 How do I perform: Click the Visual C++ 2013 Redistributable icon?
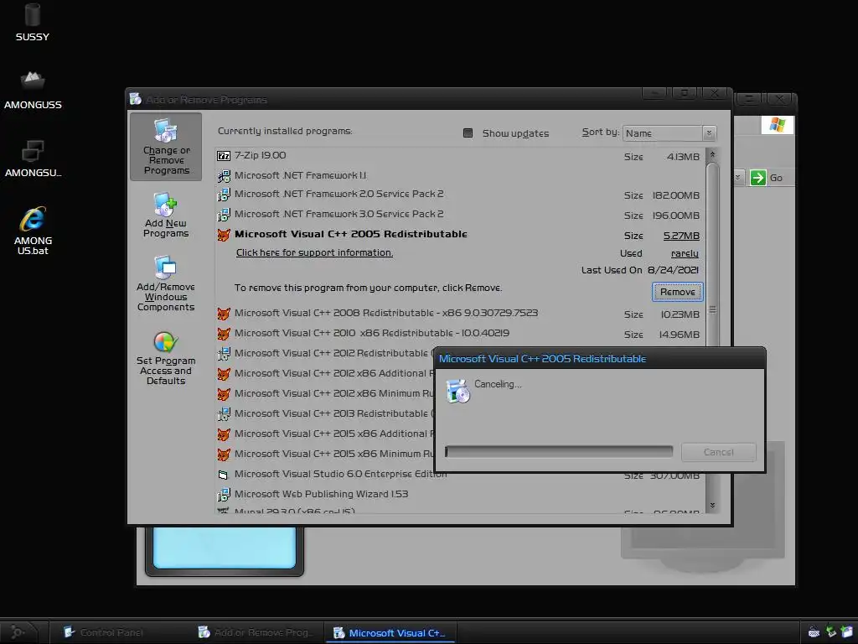coord(223,414)
